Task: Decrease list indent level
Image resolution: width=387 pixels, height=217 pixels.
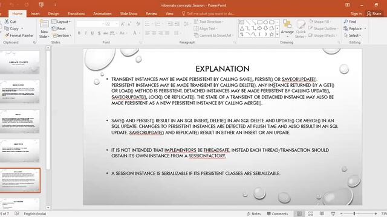Action: (170, 24)
